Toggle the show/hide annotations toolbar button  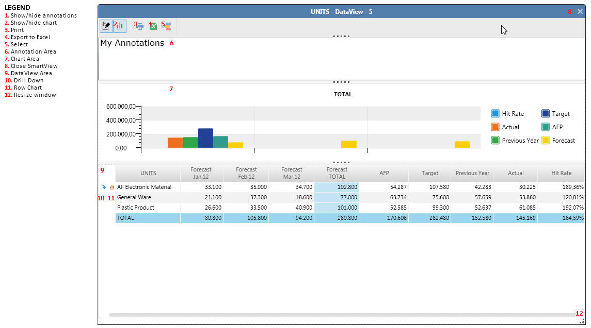tap(106, 26)
